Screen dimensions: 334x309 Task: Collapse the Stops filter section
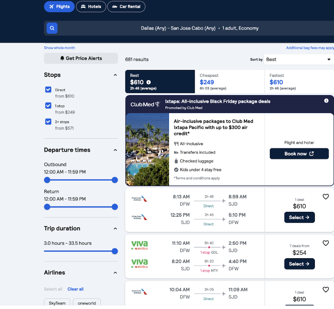[x=115, y=75]
